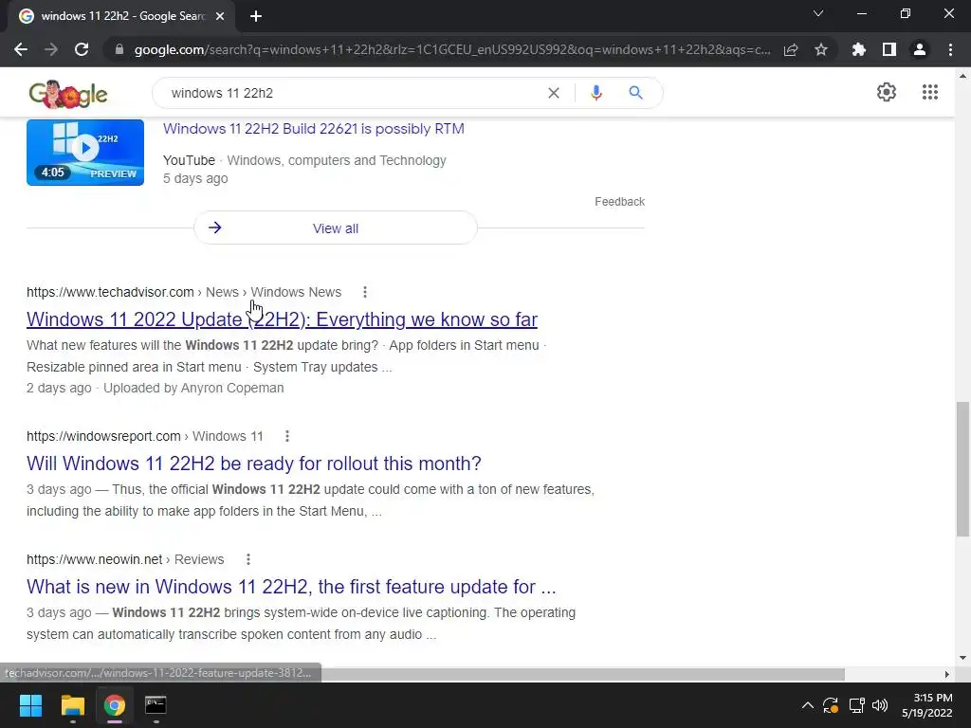Open Windows 11 22H2 Build 22621 video link
This screenshot has width=971, height=728.
point(313,129)
